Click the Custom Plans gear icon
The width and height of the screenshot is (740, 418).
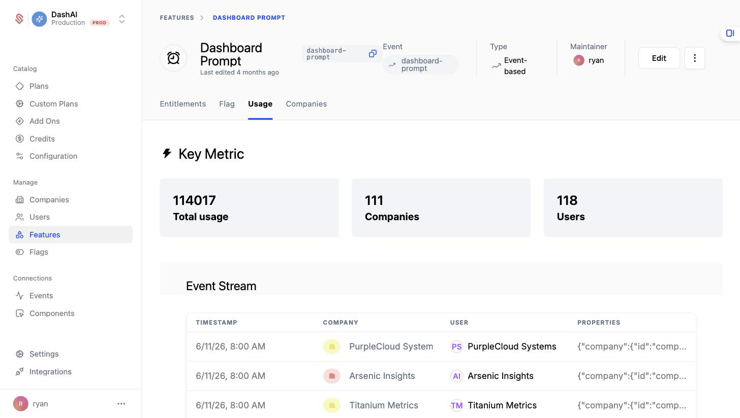20,103
